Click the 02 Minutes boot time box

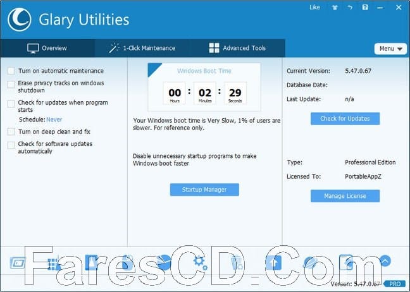(205, 94)
